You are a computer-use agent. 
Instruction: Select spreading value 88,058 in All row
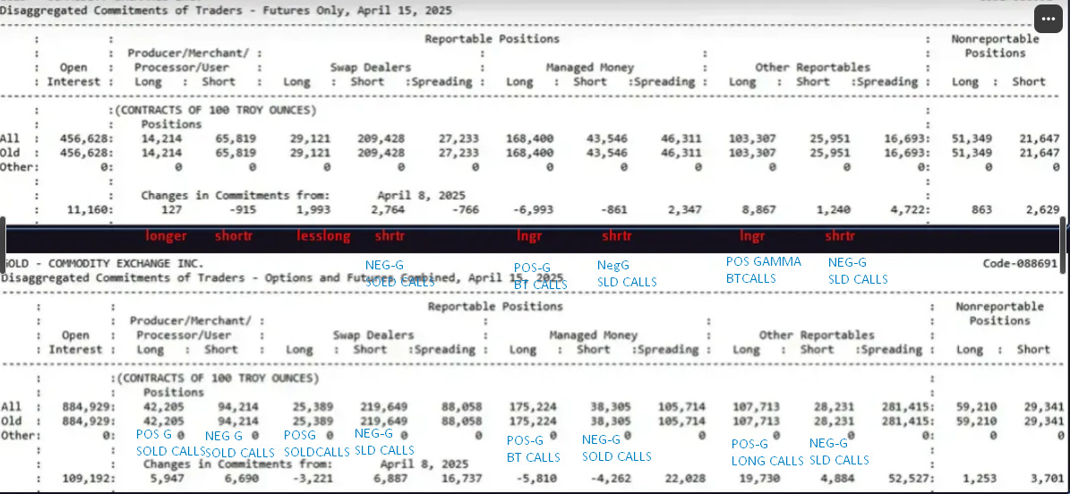tap(460, 406)
